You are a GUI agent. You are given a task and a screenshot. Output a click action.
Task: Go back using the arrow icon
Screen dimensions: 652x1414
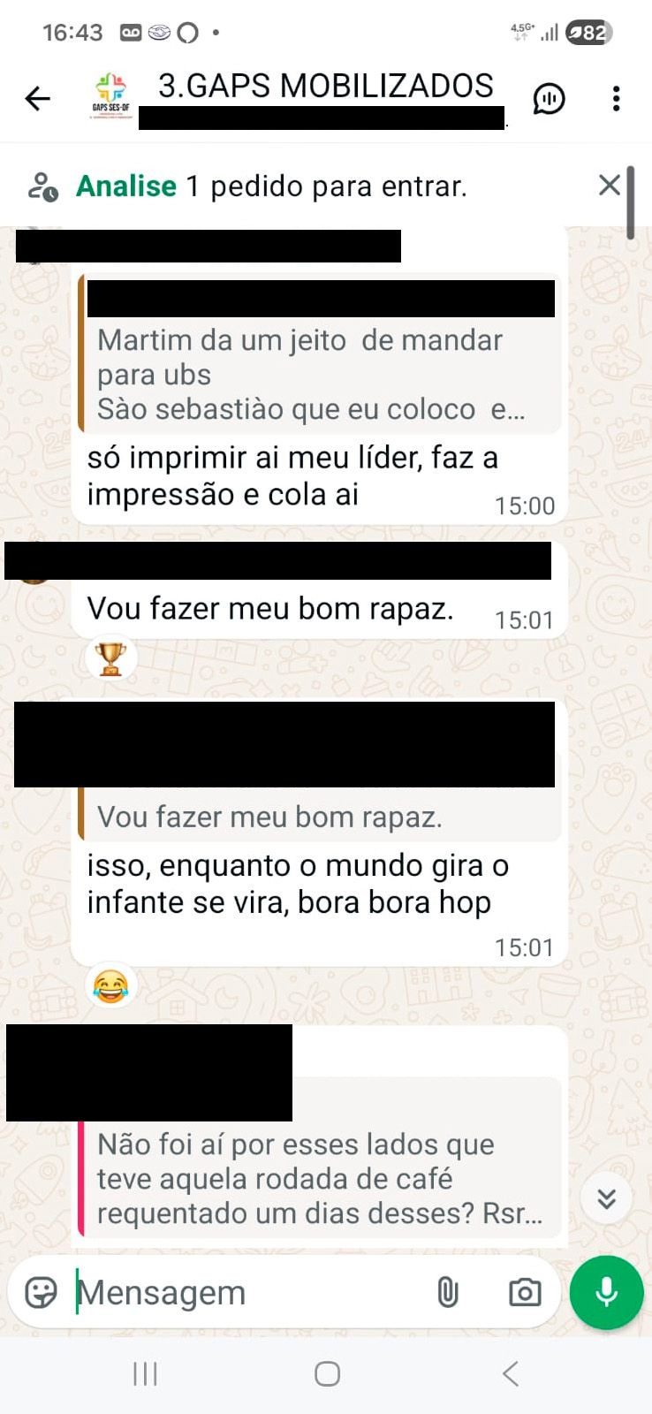(x=38, y=98)
